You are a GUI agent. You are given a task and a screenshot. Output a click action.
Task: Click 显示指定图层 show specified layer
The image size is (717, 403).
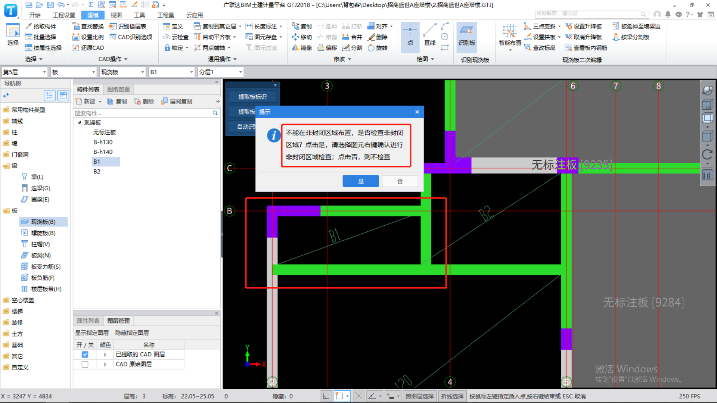[x=92, y=333]
